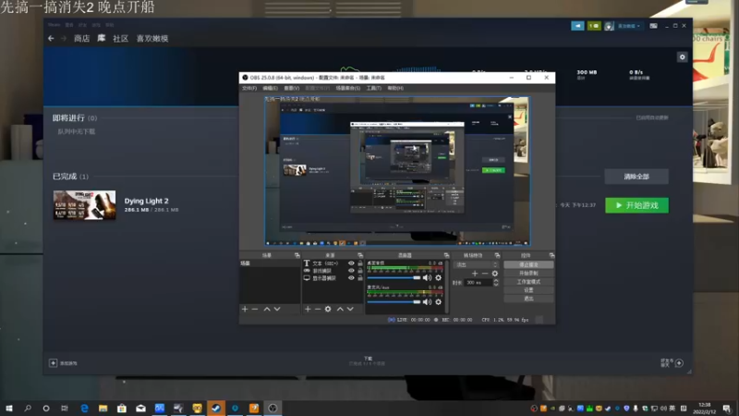The height and width of the screenshot is (416, 739).
Task: Open Scene Collection menu in OBS
Action: pyautogui.click(x=348, y=88)
